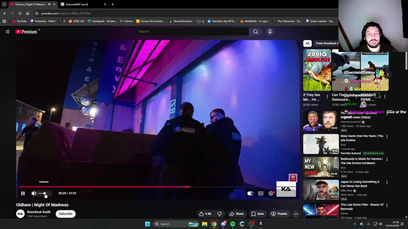The width and height of the screenshot is (408, 229).
Task: Like the video with 9.8K likes
Action: [205, 214]
